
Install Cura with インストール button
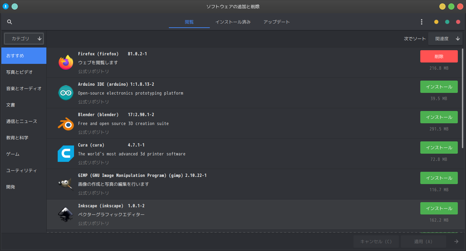439,148
